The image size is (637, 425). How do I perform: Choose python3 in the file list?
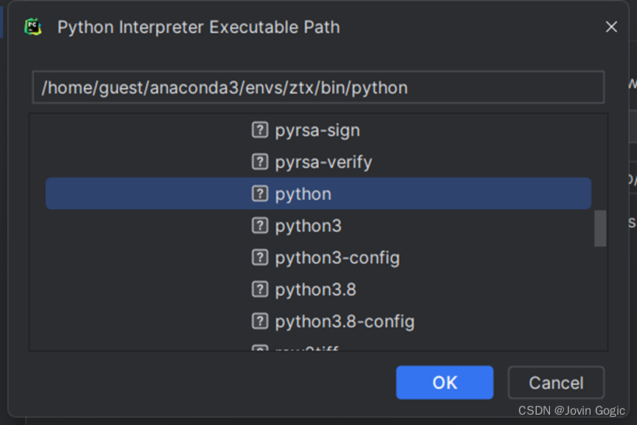(x=308, y=225)
